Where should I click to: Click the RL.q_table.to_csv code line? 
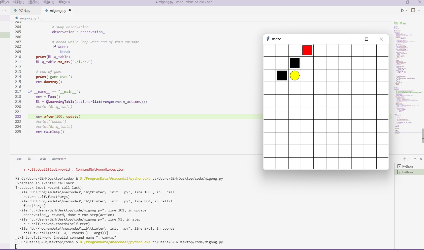pyautogui.click(x=64, y=62)
